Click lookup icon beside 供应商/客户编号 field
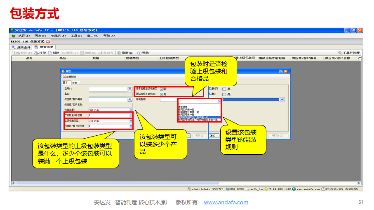The image size is (374, 210). (130, 99)
